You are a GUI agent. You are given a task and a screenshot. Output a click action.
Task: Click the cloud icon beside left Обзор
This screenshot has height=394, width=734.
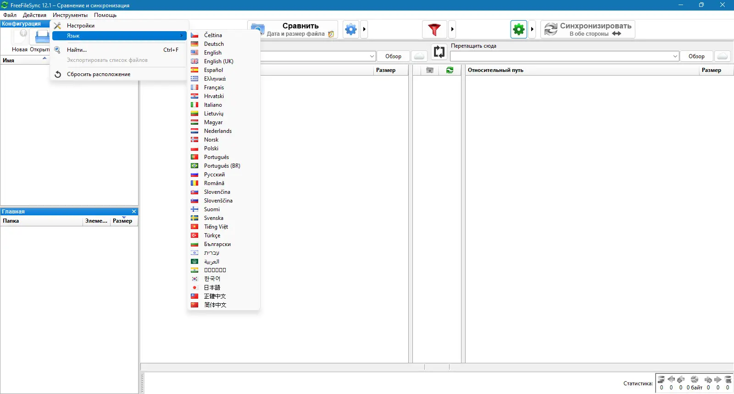419,56
